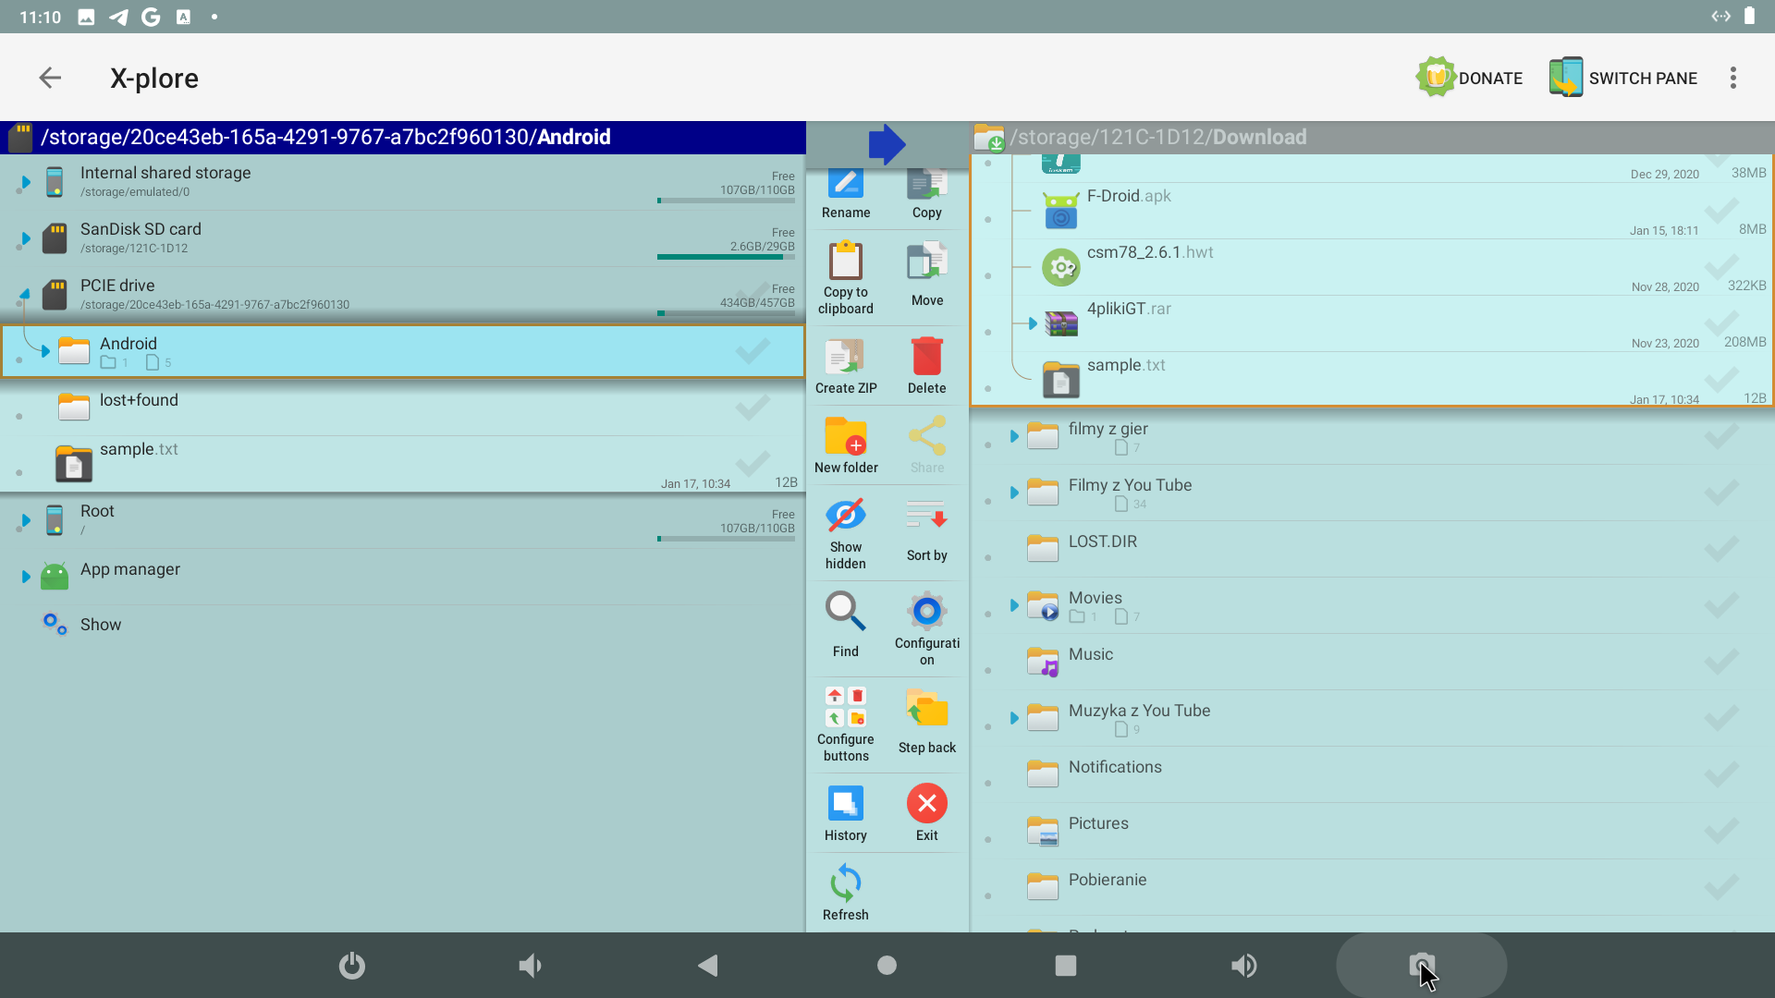The height and width of the screenshot is (998, 1775).
Task: Collapse the PCIE drive tree
Action: coord(25,294)
